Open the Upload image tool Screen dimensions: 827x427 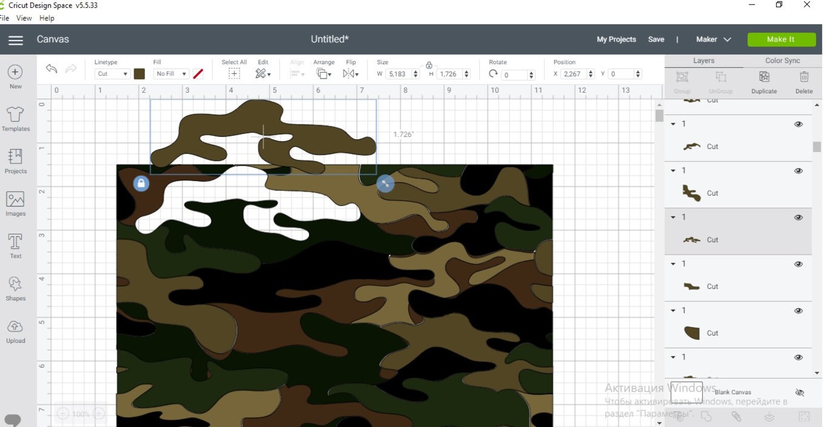[x=16, y=331]
